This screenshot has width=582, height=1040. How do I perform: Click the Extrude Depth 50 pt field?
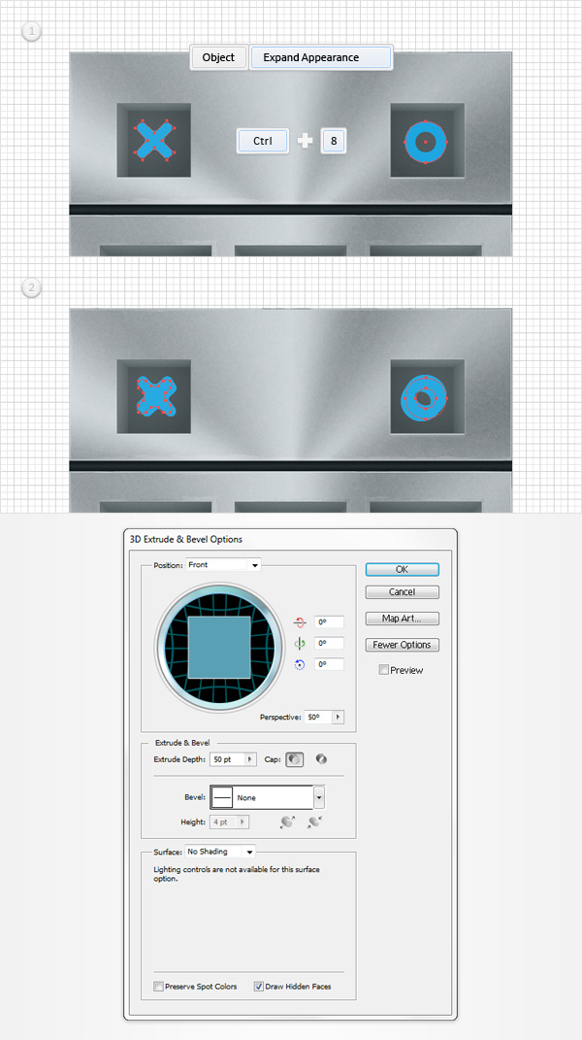tap(227, 759)
